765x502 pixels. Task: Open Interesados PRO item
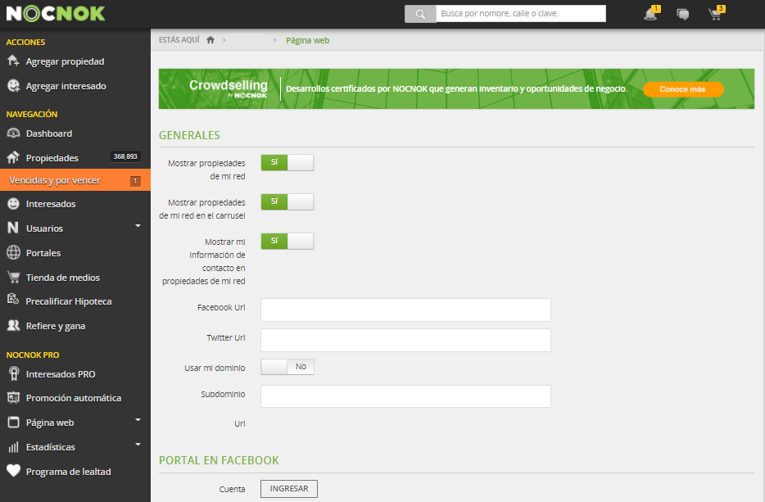[61, 374]
